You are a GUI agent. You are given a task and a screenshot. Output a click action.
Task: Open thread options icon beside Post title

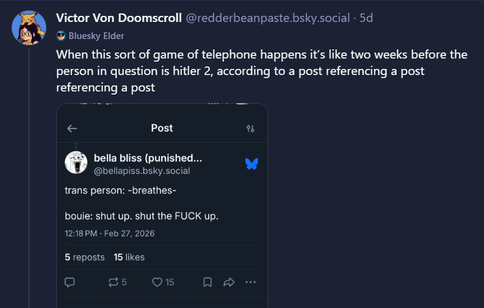250,129
